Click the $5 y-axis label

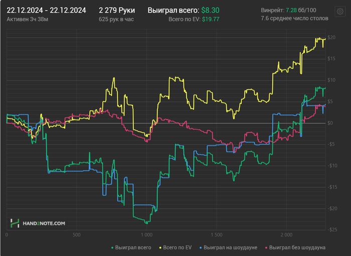coord(330,101)
